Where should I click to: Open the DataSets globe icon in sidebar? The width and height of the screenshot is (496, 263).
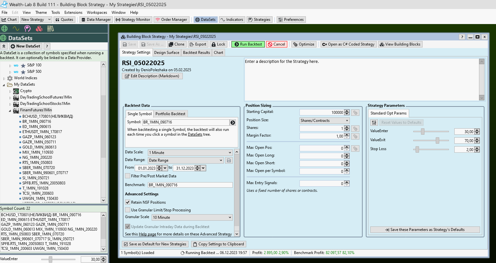[x=4, y=29]
